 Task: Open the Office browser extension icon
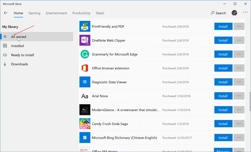click(85, 68)
